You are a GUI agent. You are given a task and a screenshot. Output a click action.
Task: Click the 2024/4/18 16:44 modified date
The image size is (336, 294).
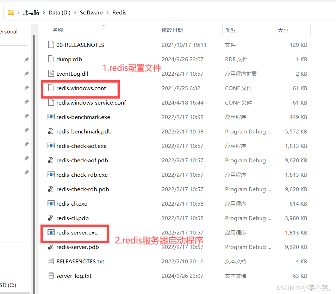click(x=182, y=103)
